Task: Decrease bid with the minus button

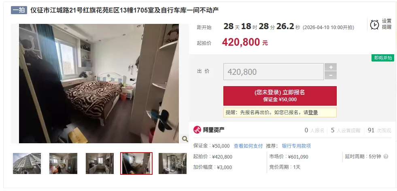Action: click(331, 76)
